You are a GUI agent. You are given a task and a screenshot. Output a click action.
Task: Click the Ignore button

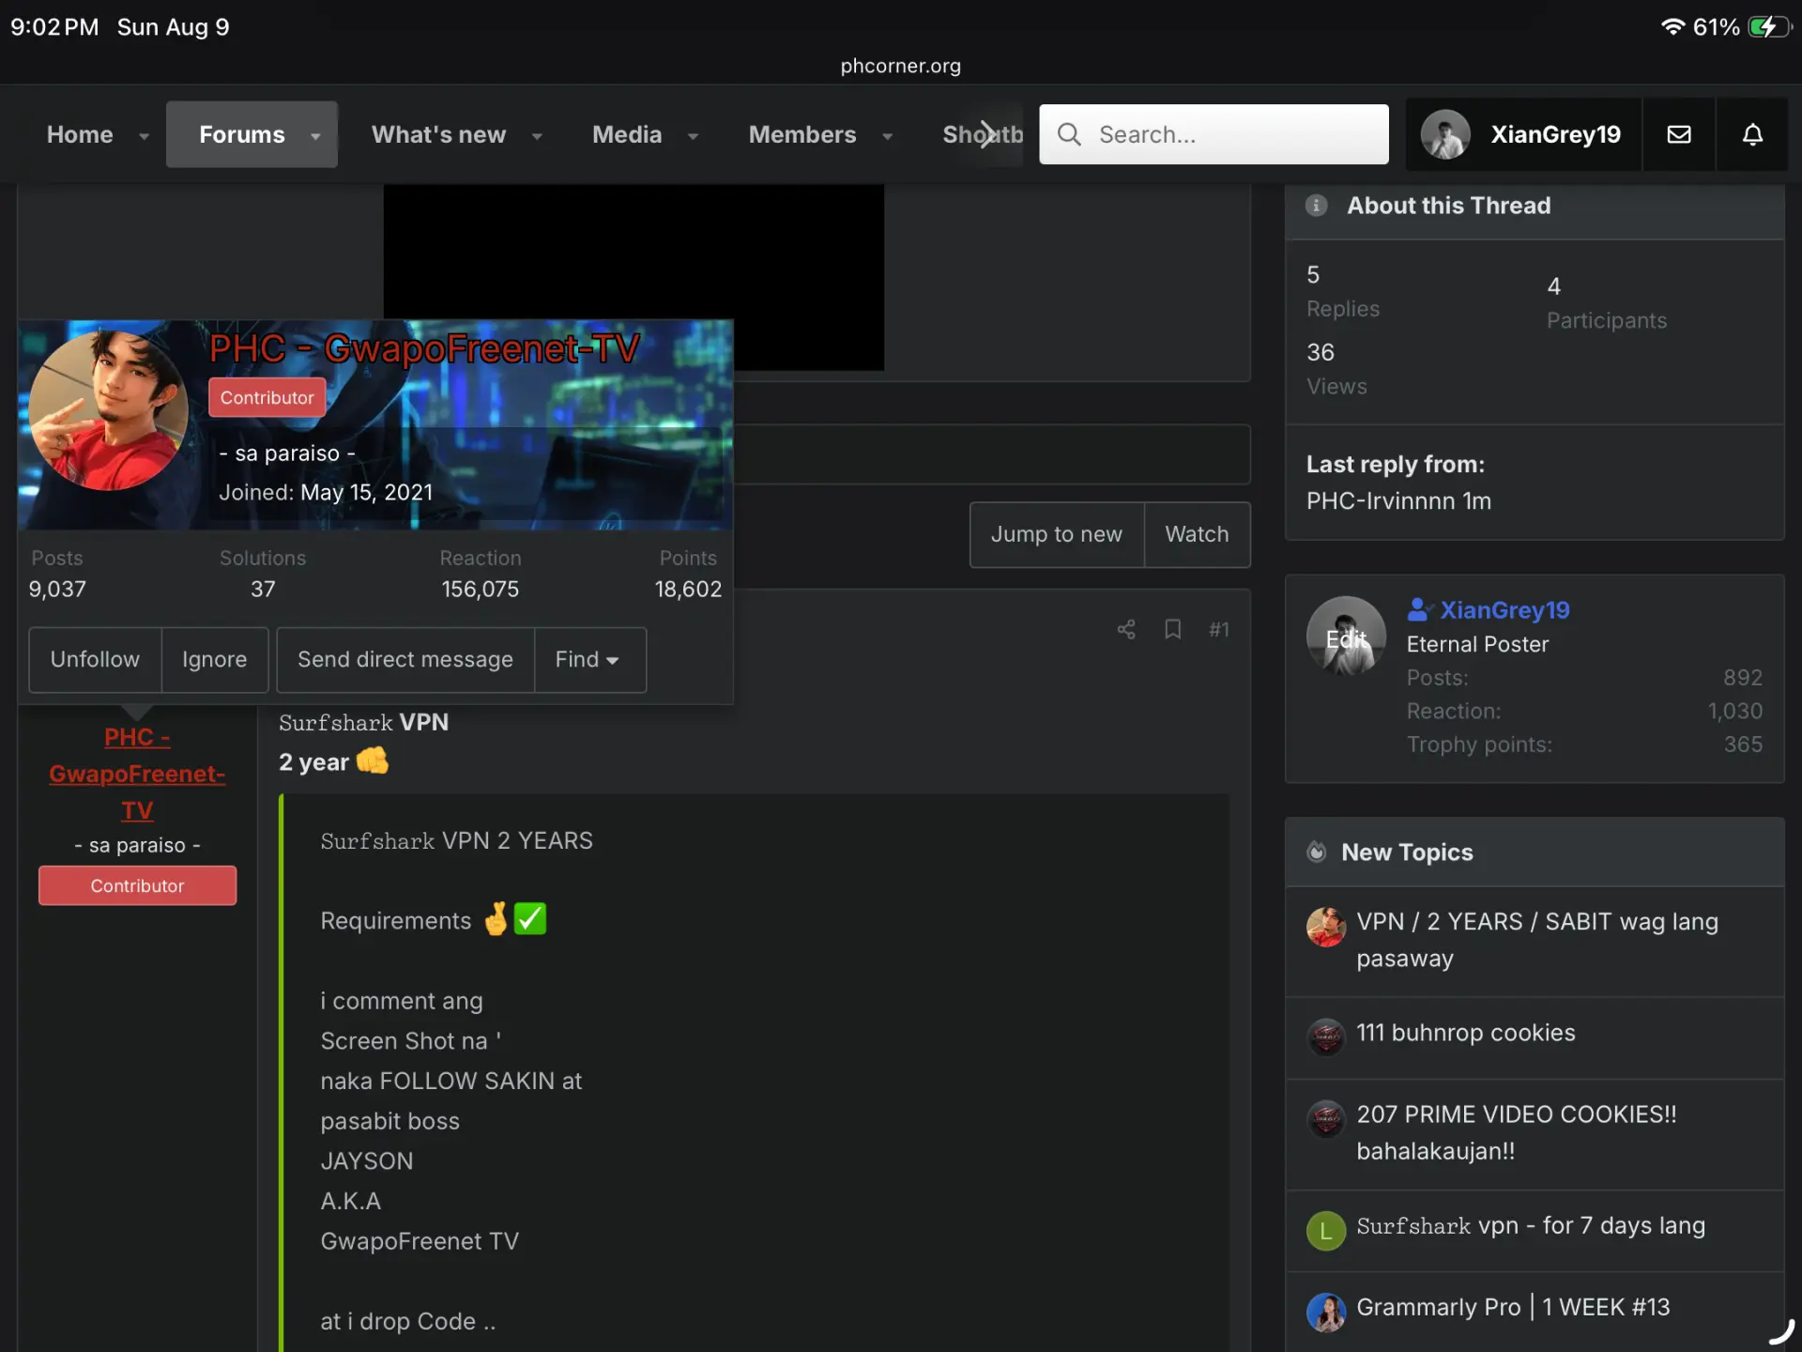pyautogui.click(x=215, y=660)
